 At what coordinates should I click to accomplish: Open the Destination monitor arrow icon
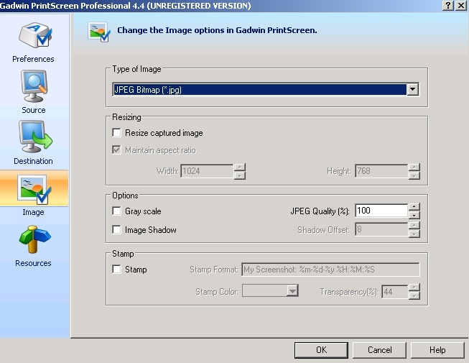[x=35, y=137]
